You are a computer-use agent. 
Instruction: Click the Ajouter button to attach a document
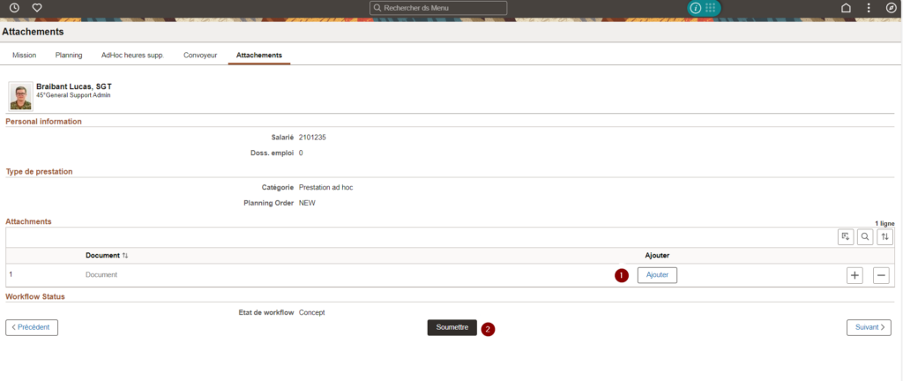click(657, 275)
